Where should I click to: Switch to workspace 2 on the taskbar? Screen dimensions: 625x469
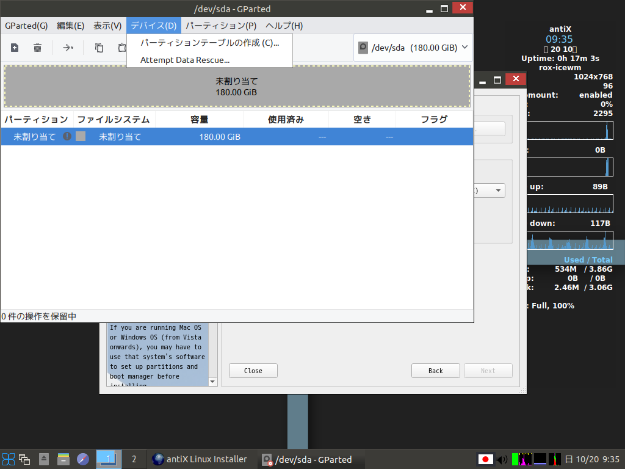[x=134, y=459]
